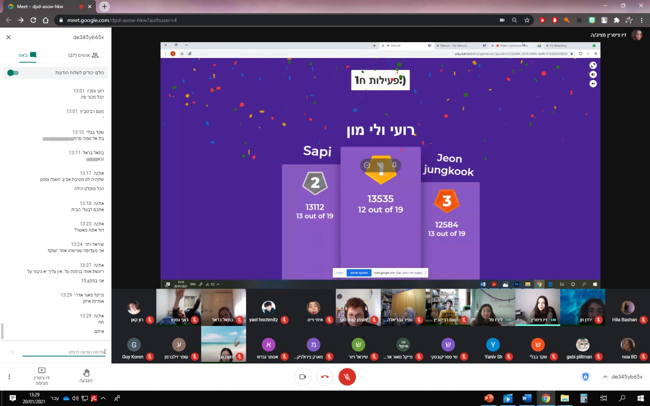Viewport: 650px width, 406px height.
Task: Hang up the call
Action: click(x=325, y=377)
